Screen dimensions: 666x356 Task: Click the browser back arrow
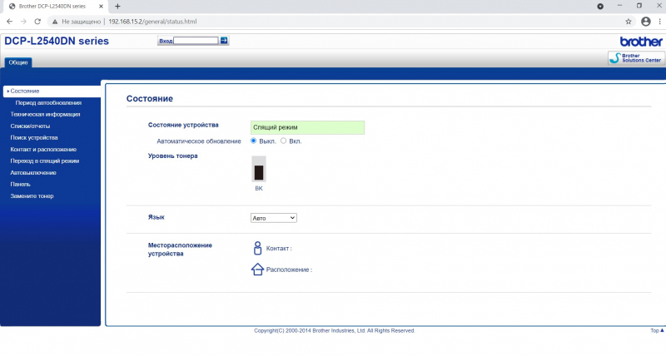[8, 21]
